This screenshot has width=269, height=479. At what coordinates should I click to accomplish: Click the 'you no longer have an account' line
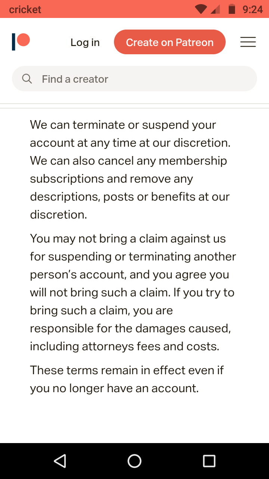tap(114, 388)
